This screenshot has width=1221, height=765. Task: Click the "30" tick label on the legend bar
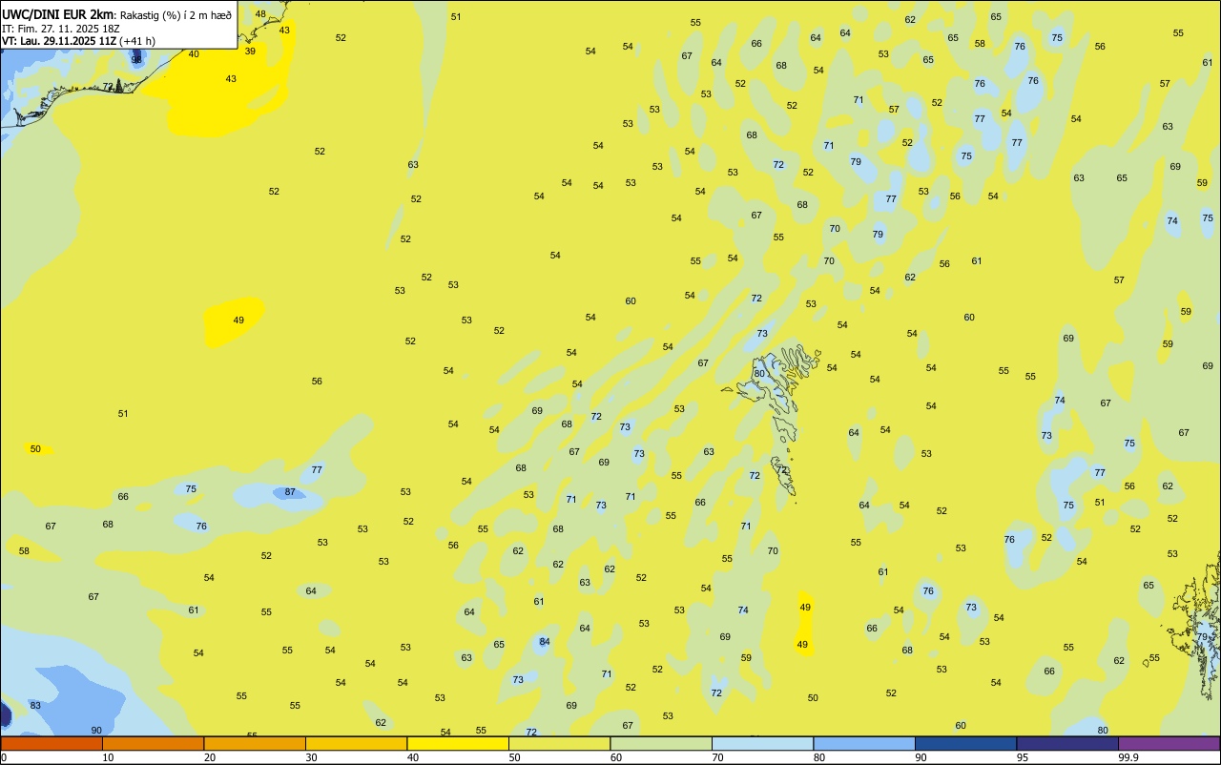[311, 757]
